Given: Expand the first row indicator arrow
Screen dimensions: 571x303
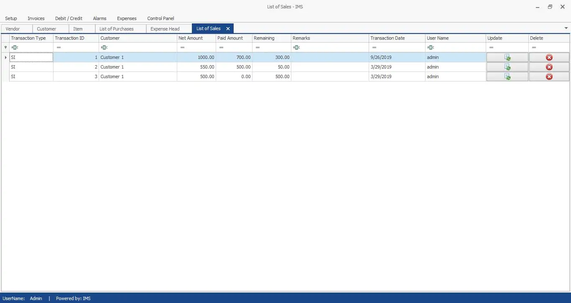Looking at the screenshot, I should (x=5, y=57).
